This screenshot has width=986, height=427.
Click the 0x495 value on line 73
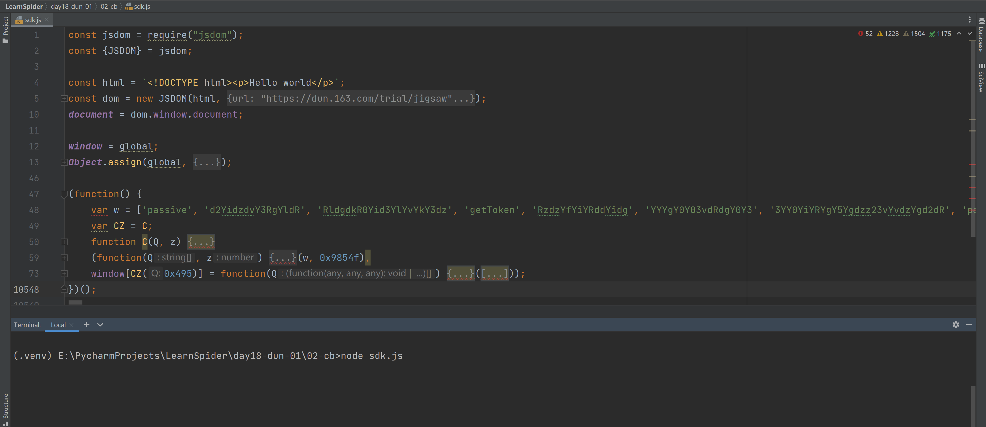point(178,274)
